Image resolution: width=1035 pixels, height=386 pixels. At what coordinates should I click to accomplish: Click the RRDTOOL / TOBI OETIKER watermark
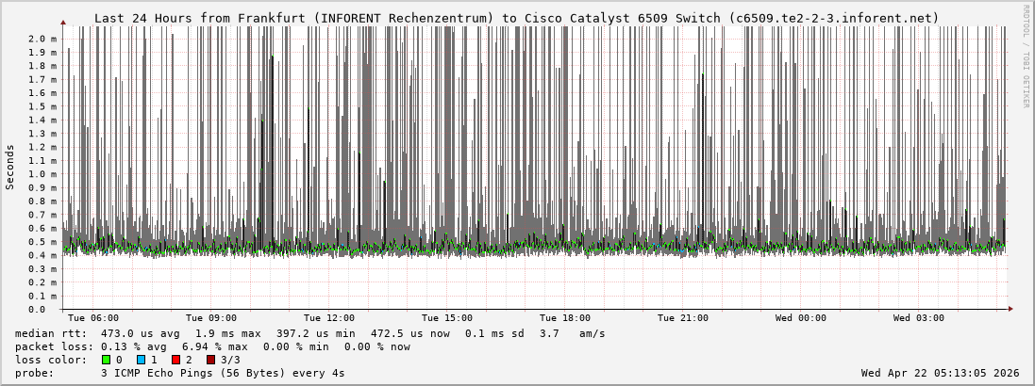coord(1026,56)
